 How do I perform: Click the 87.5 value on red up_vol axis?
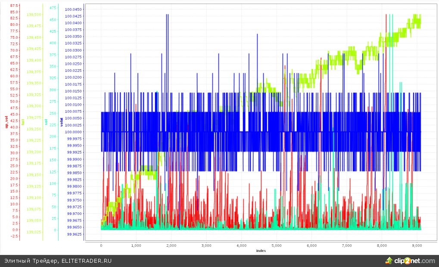click(x=14, y=6)
